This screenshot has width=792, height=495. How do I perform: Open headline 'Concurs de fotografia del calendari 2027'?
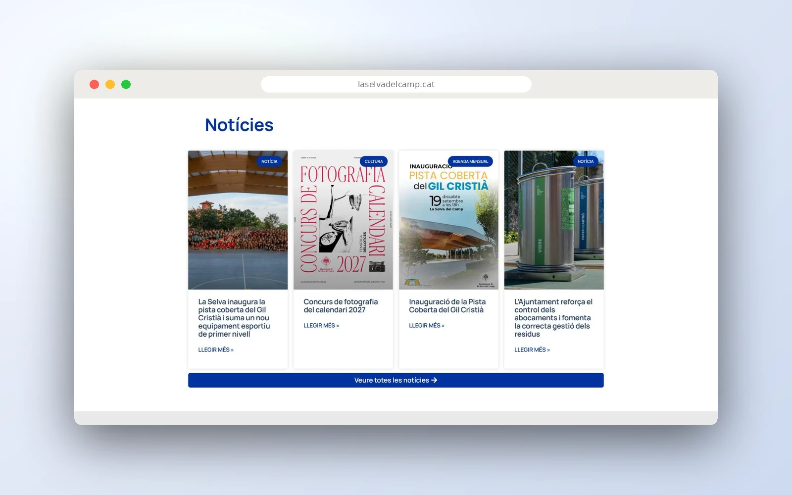click(341, 306)
